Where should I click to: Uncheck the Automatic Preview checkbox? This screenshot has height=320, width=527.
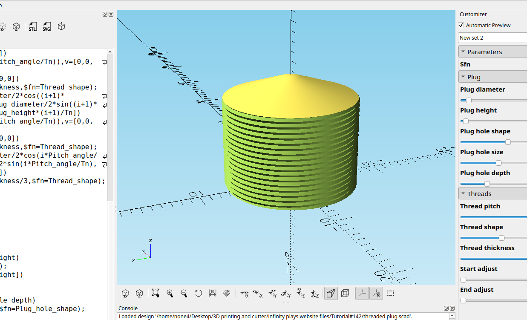pyautogui.click(x=461, y=26)
